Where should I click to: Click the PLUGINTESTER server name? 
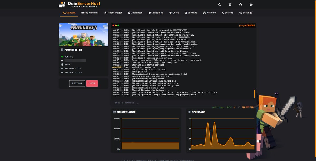(73, 49)
